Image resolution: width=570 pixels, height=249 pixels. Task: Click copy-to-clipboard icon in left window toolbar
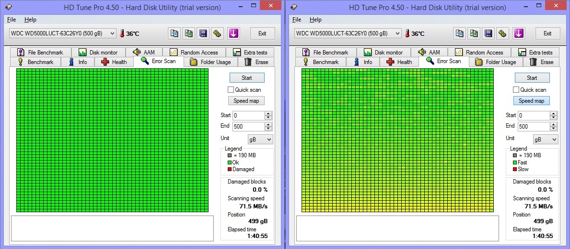[x=174, y=33]
